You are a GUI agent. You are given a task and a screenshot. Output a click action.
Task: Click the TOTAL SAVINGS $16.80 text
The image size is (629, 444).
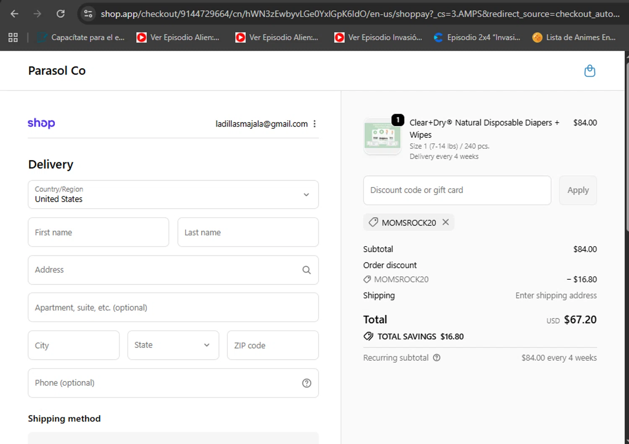pos(421,337)
